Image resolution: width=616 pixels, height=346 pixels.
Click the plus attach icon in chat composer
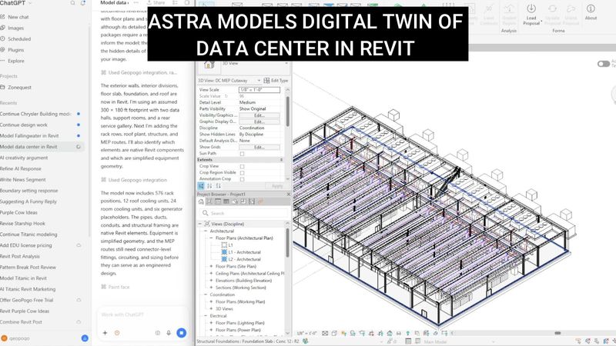pos(105,333)
